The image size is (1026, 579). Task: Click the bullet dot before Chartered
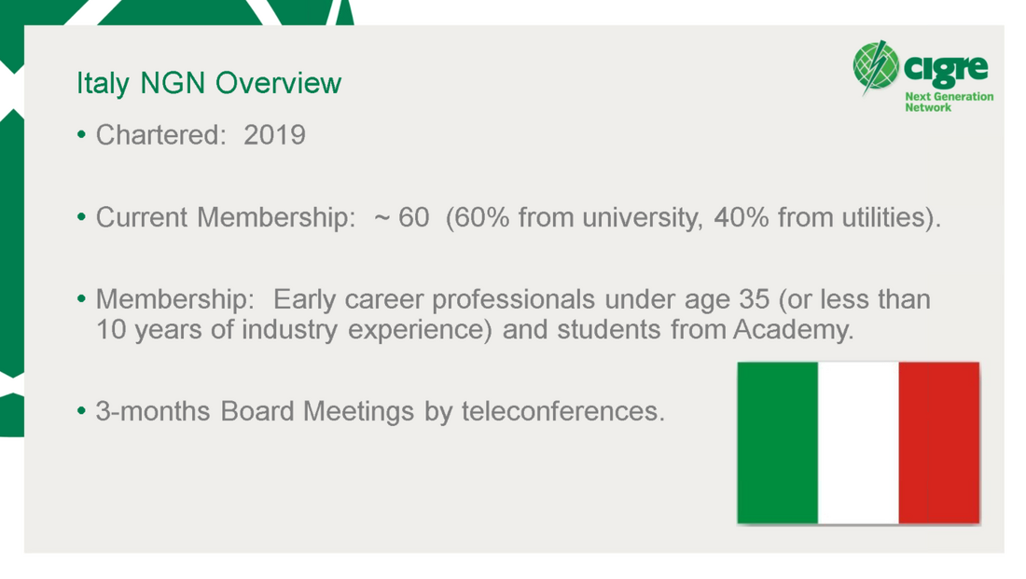coord(81,135)
